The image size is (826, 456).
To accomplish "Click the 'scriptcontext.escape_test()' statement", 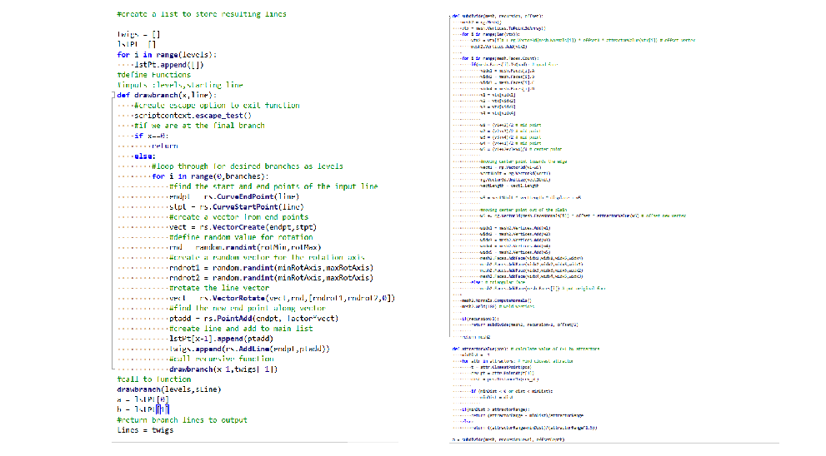I will coord(192,115).
